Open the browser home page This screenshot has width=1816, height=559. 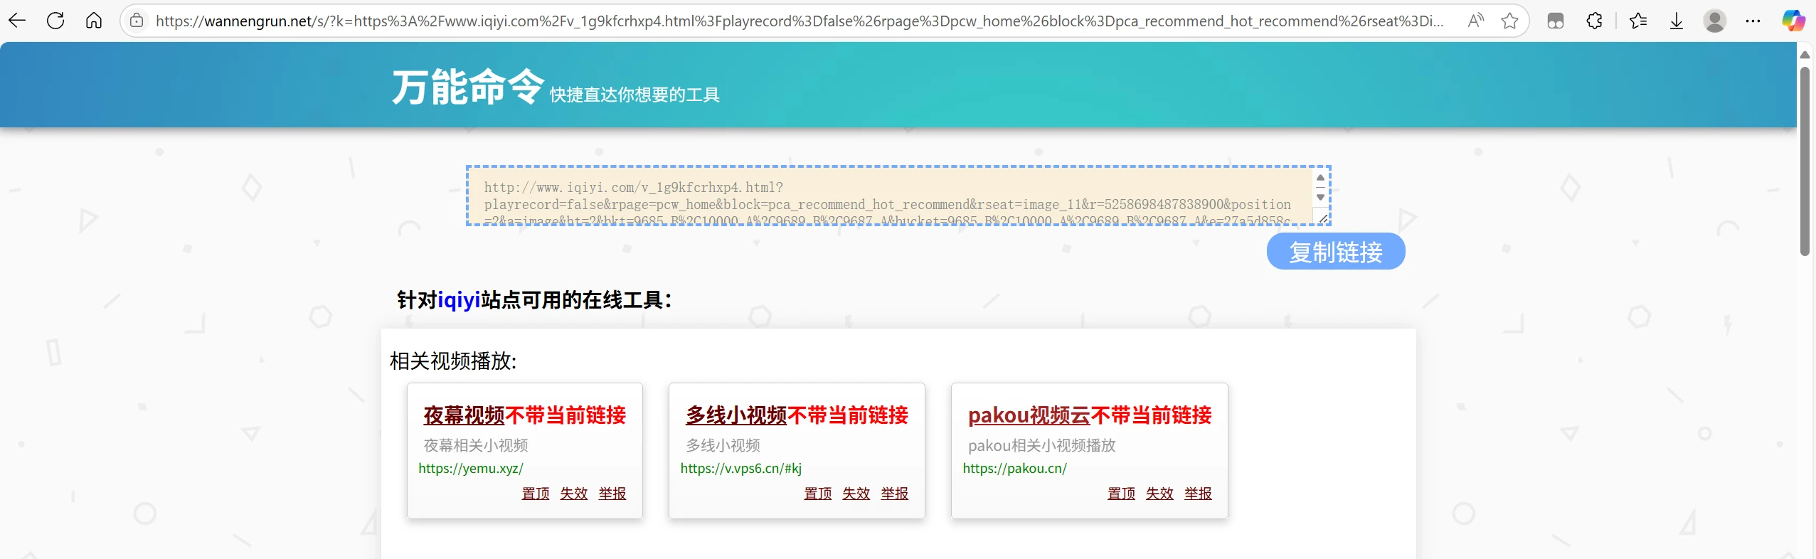pyautogui.click(x=94, y=21)
